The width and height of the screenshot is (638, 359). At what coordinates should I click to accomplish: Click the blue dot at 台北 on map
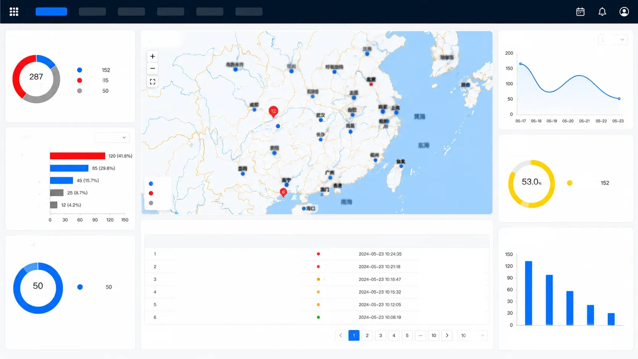click(401, 166)
